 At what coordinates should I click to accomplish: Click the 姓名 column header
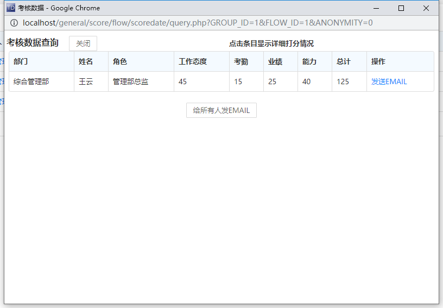[86, 61]
